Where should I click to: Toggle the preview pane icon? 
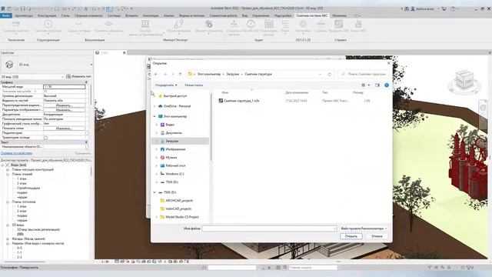point(377,85)
